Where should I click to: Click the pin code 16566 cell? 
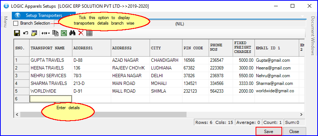(x=196, y=60)
